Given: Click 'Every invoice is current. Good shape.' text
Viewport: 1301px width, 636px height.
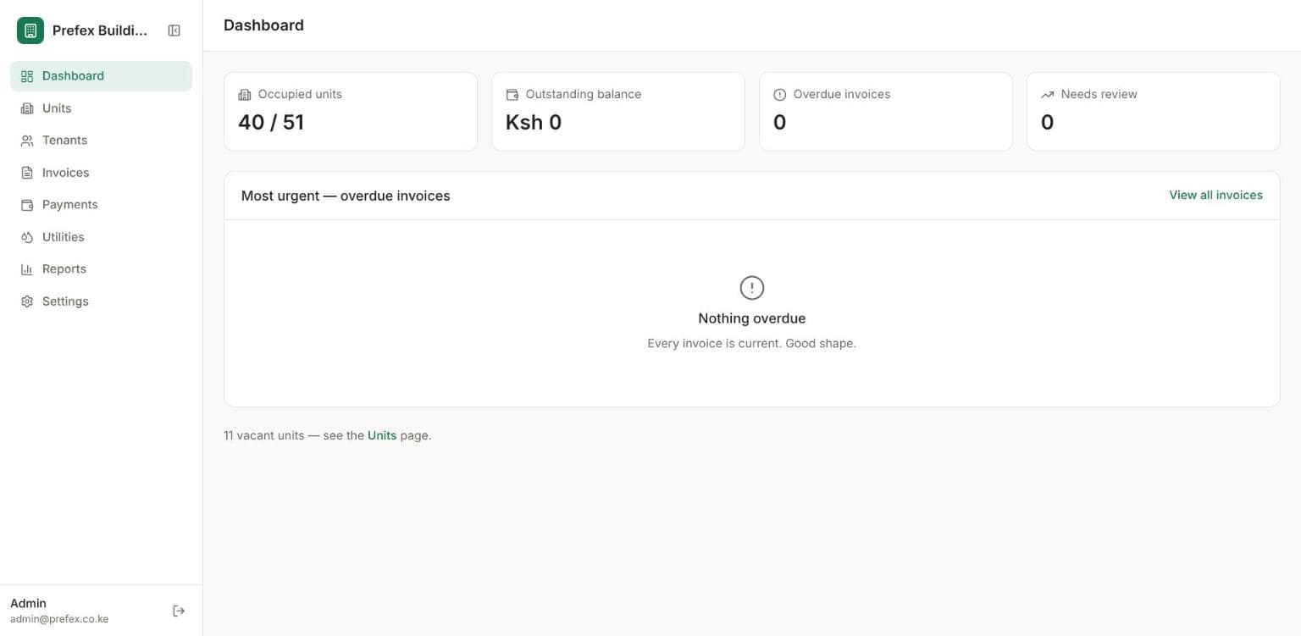Looking at the screenshot, I should [752, 343].
